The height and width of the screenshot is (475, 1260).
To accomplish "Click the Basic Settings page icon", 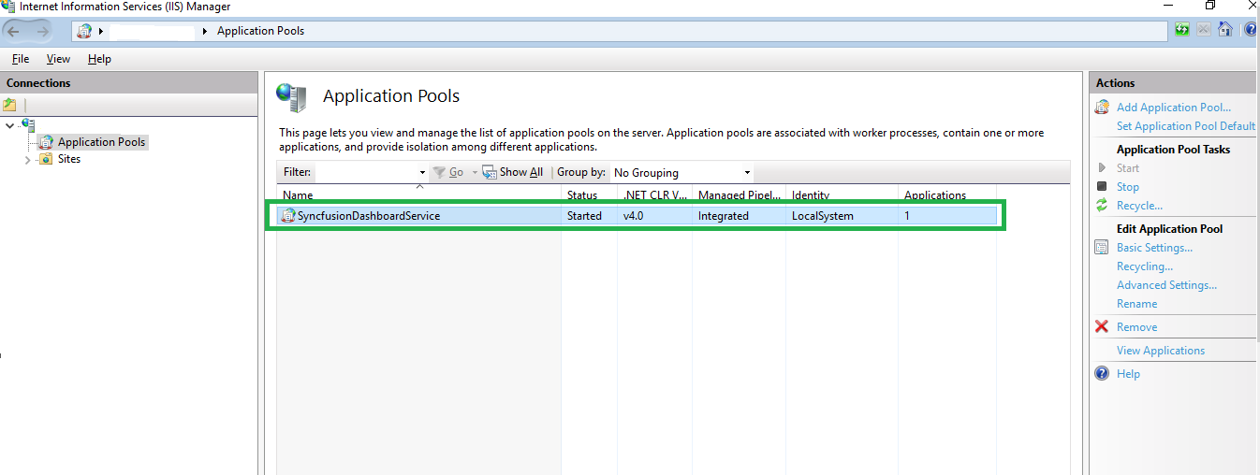I will pyautogui.click(x=1102, y=248).
